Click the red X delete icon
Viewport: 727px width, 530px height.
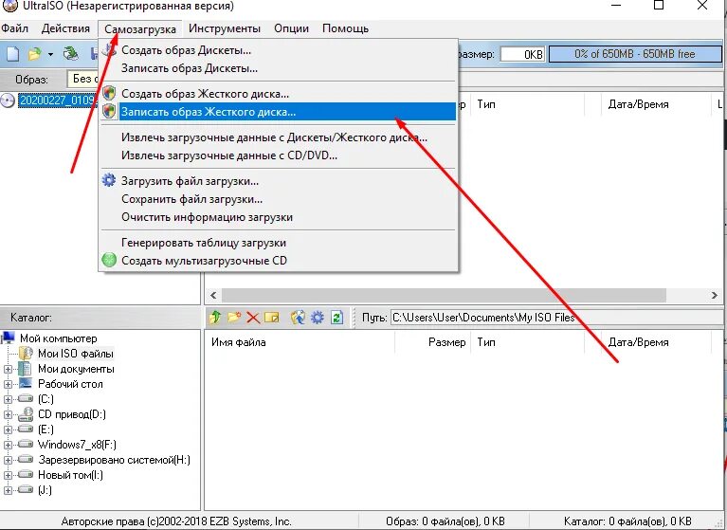[253, 318]
